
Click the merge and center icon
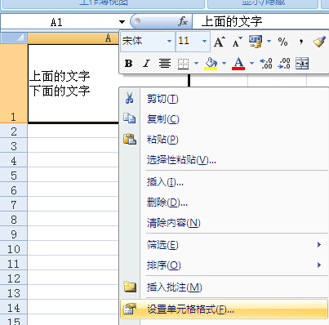pyautogui.click(x=302, y=64)
